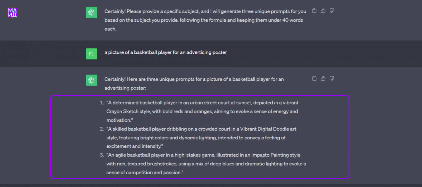Copy the first ChatGPT response asking for a subject

tap(314, 11)
